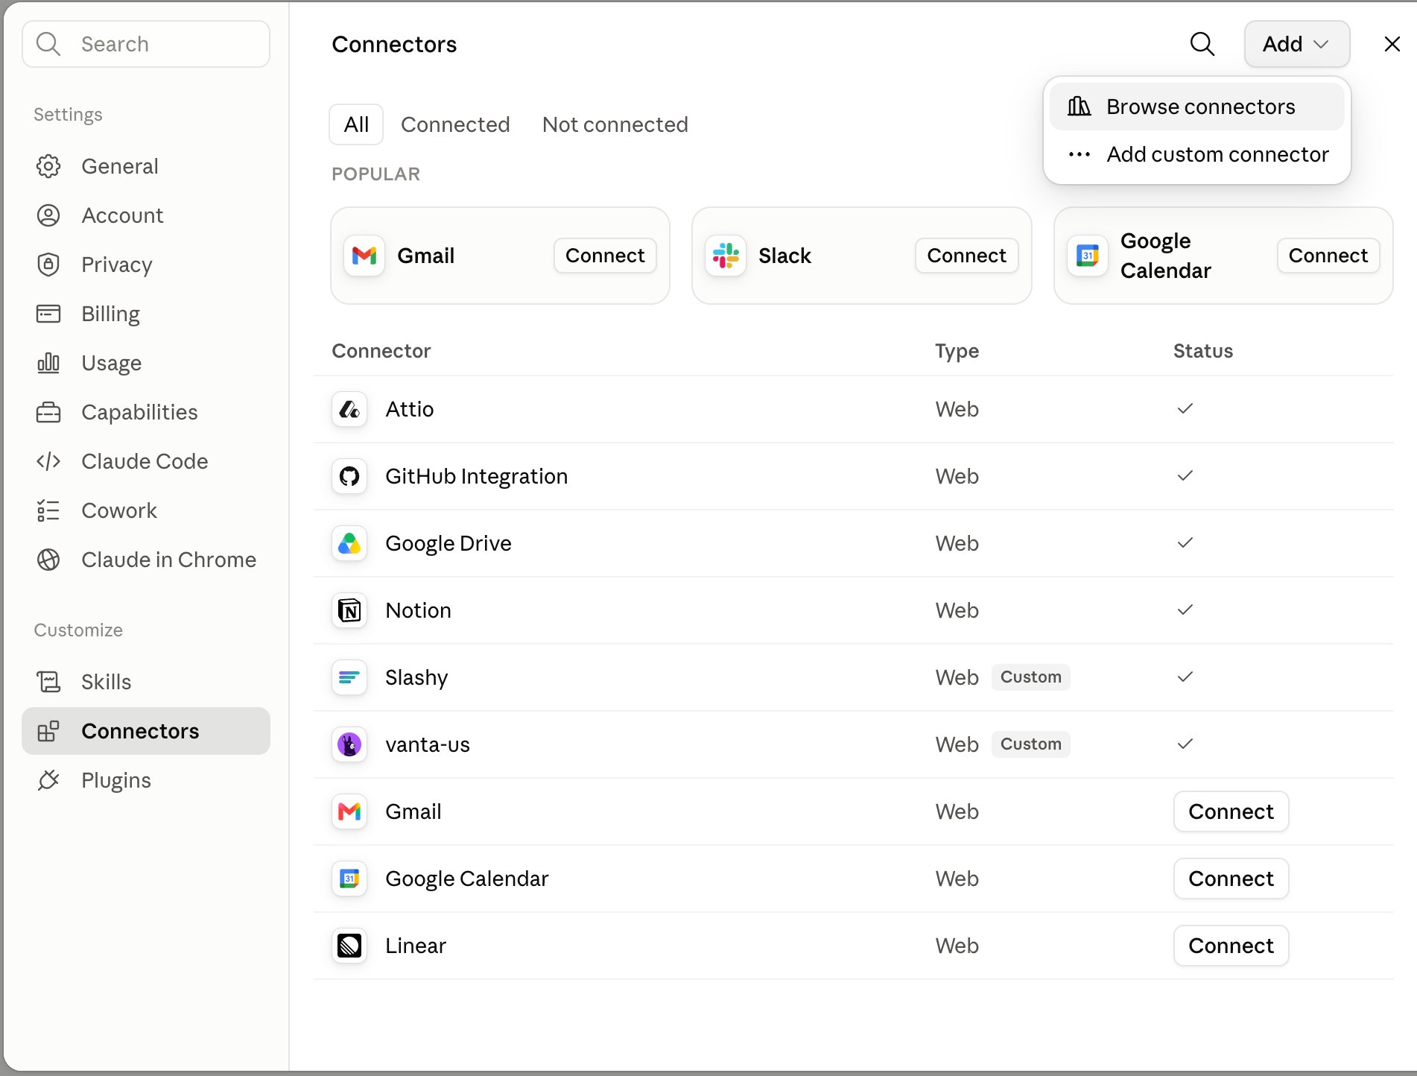Click the Billing card icon
This screenshot has height=1076, width=1417.
pyautogui.click(x=48, y=314)
